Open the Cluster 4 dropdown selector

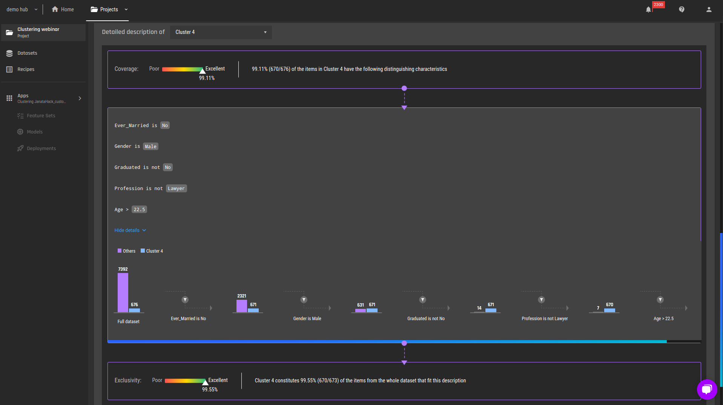(221, 32)
